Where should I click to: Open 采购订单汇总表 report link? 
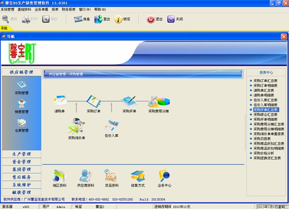265,81
